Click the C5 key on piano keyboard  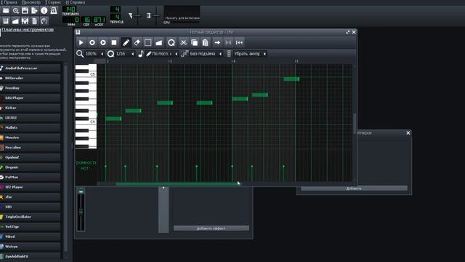(x=86, y=74)
